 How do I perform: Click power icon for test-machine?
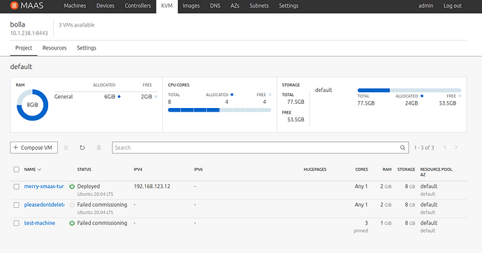72,223
